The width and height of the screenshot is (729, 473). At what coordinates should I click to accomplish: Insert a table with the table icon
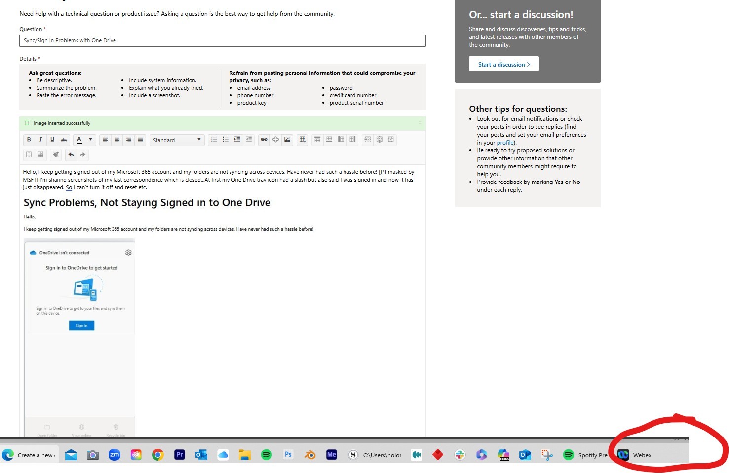coord(303,140)
